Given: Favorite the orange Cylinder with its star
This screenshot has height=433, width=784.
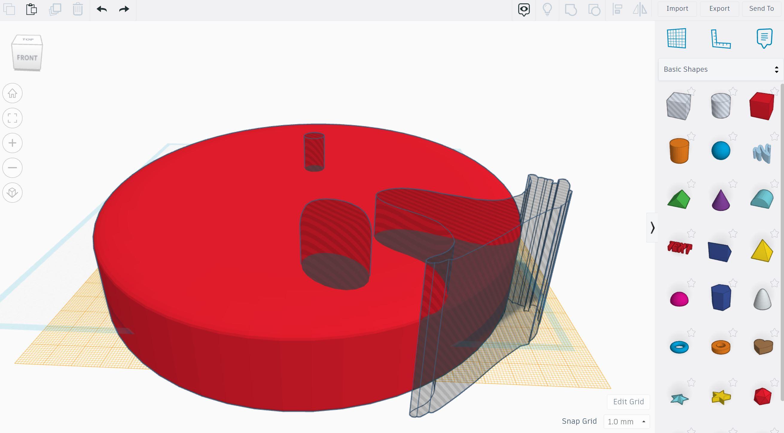Looking at the screenshot, I should coord(692,136).
